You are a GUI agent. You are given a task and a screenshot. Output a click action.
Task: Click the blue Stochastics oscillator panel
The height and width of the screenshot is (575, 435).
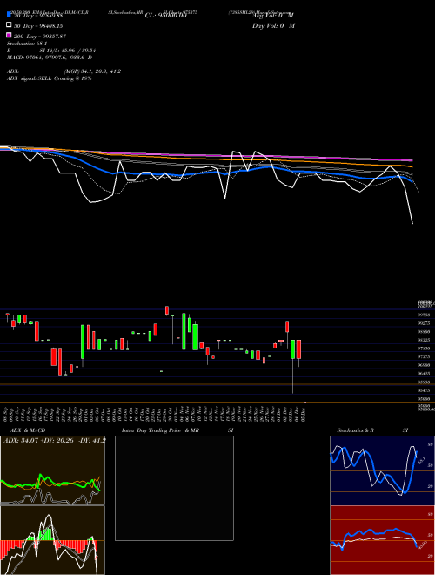click(x=382, y=470)
